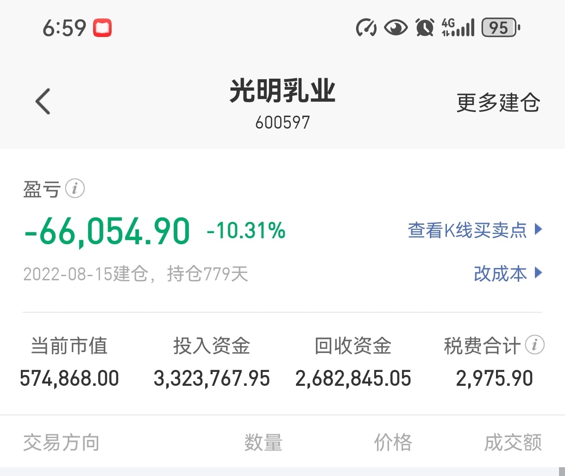The width and height of the screenshot is (565, 476).
Task: Tap the 6:59 clock in status bar
Action: pos(64,28)
